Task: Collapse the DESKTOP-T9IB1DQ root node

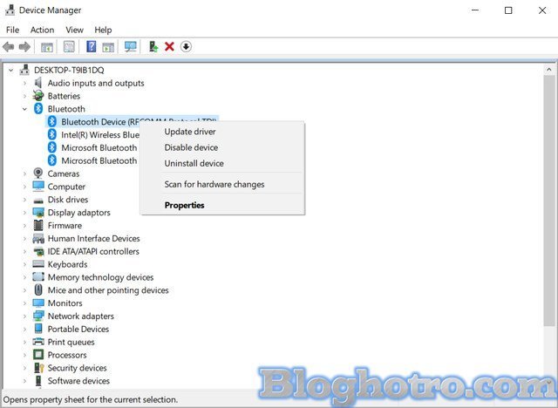Action: [x=11, y=70]
